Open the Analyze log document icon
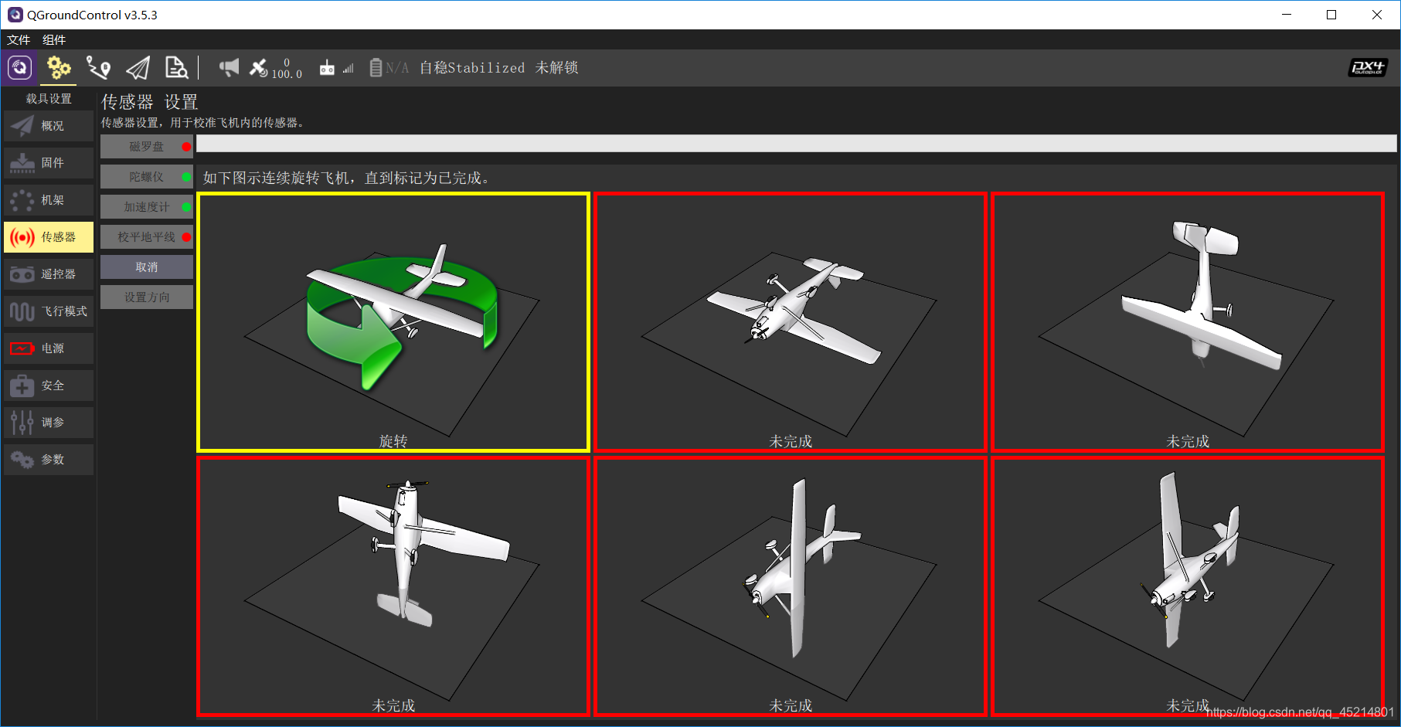This screenshot has height=727, width=1401. 177,68
